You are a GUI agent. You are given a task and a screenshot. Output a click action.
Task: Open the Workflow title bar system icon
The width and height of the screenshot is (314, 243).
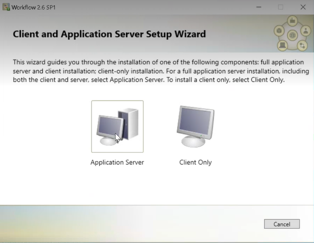(6, 7)
